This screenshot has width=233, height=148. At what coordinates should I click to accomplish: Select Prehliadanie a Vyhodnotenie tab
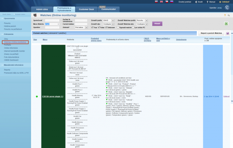(x=64, y=9)
